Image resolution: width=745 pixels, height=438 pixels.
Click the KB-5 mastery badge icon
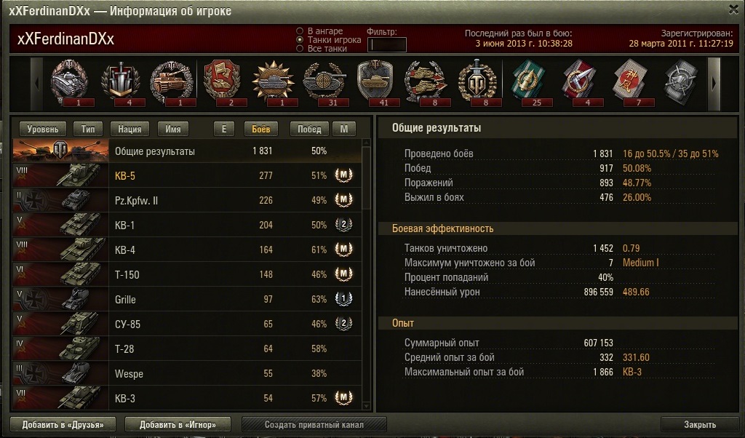(343, 175)
